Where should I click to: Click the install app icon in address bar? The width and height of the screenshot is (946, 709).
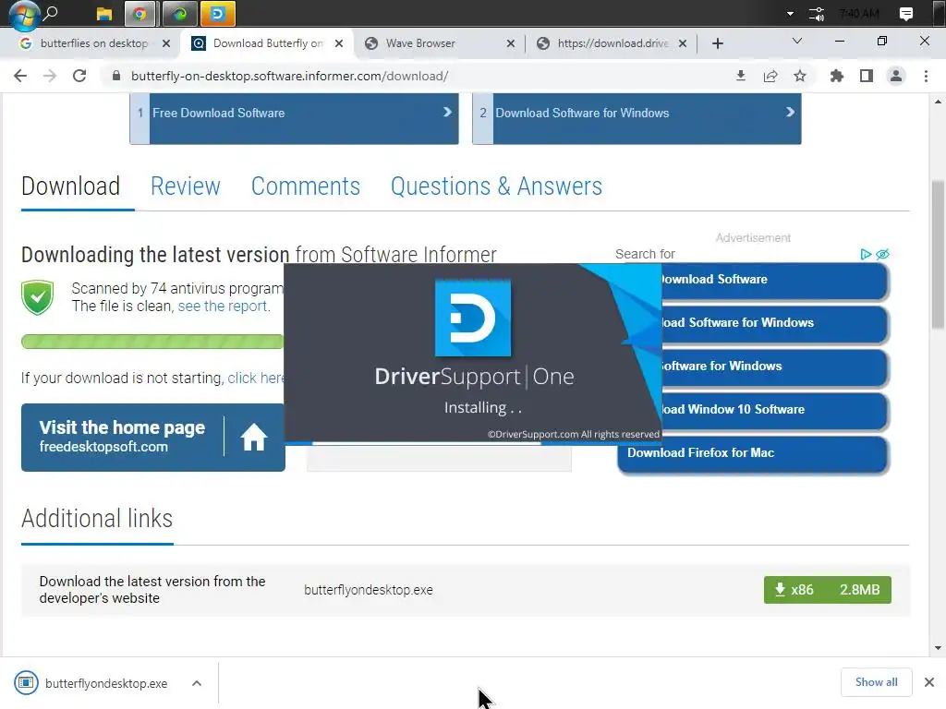741,76
